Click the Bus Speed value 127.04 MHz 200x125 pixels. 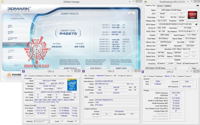[41, 113]
